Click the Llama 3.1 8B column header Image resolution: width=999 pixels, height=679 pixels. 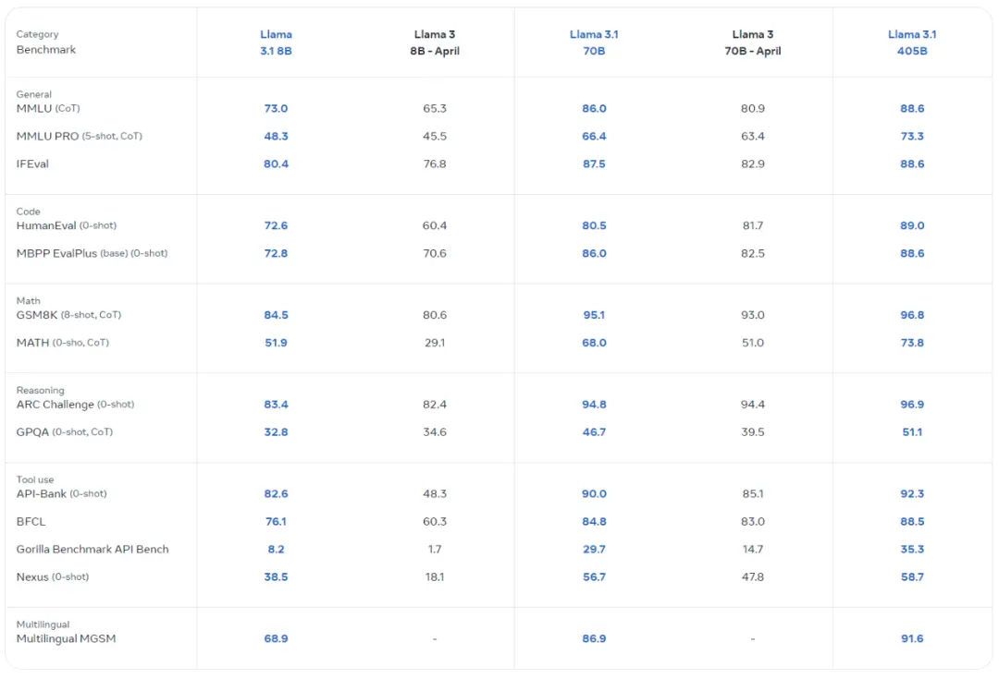[x=276, y=42]
